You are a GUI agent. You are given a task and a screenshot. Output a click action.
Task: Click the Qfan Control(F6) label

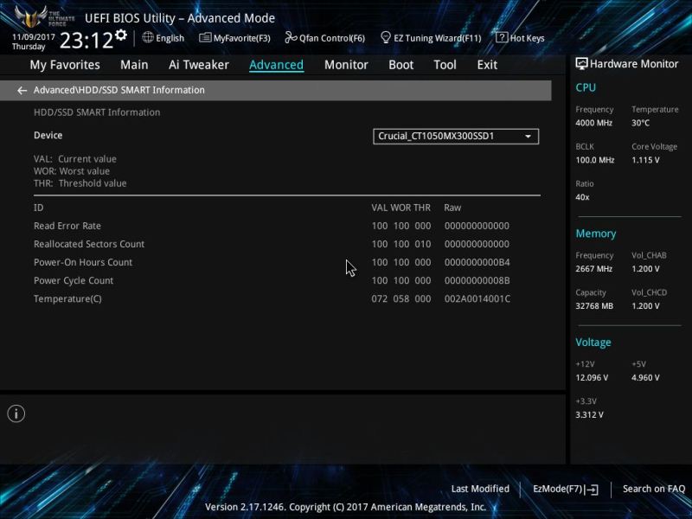[x=332, y=38]
